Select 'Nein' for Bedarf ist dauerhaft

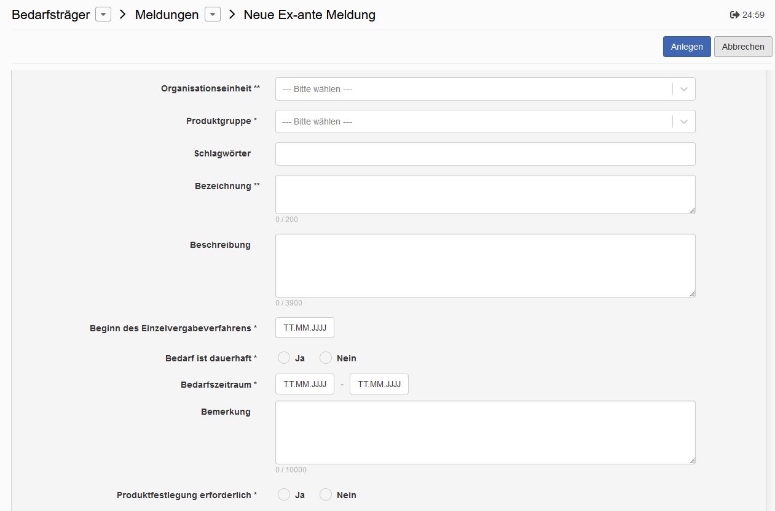tap(326, 358)
